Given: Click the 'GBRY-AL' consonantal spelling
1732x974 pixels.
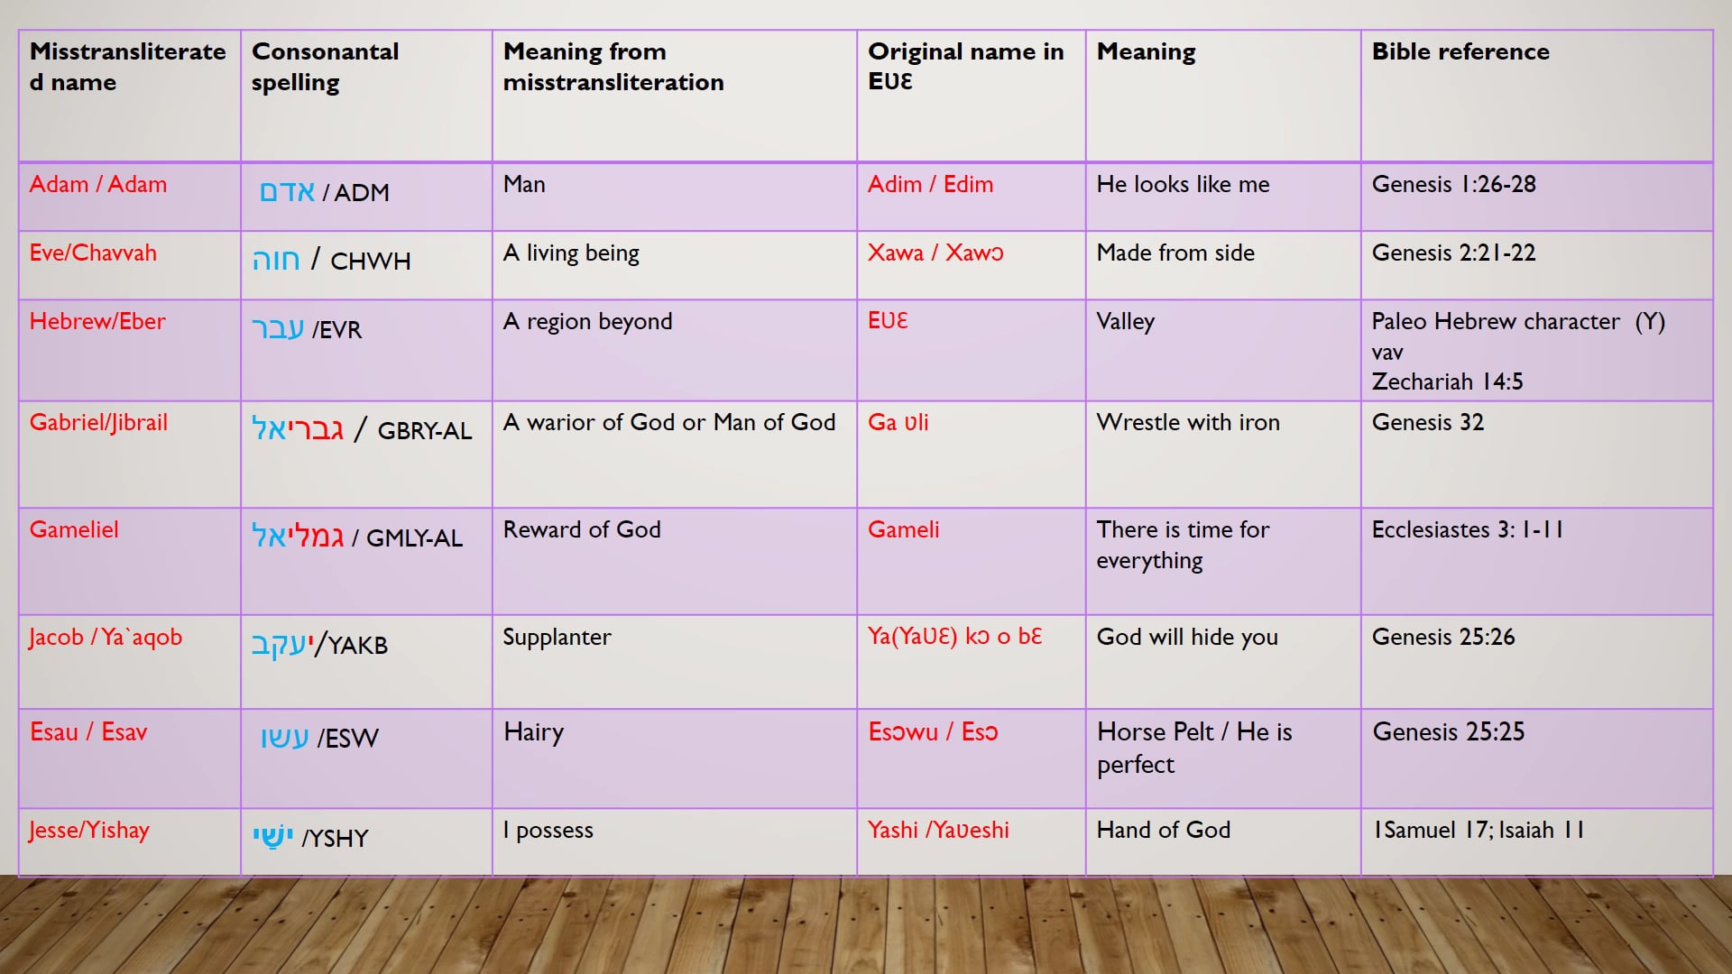Looking at the screenshot, I should point(424,431).
